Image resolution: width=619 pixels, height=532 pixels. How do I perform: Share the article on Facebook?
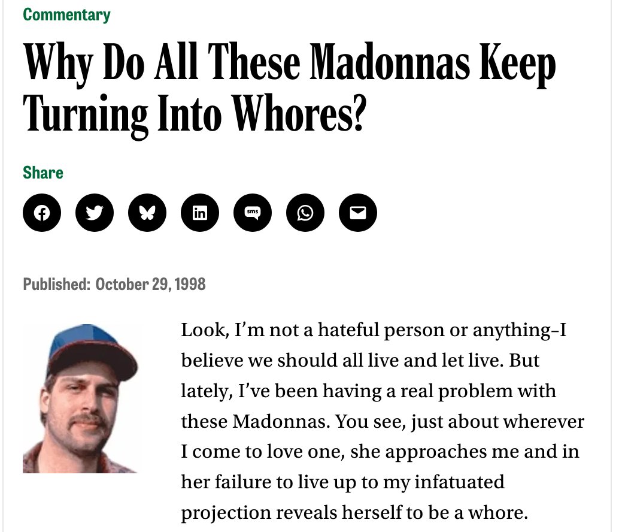click(42, 213)
